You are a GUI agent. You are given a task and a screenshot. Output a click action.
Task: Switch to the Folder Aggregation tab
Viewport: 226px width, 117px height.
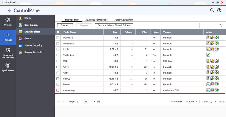click(124, 20)
